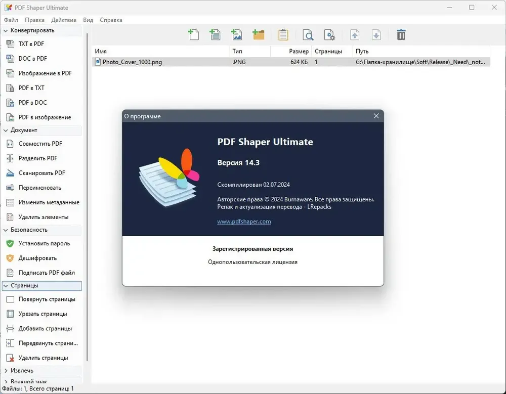The width and height of the screenshot is (506, 394).
Task: Open Подписать PDF файл tool
Action: tap(47, 273)
